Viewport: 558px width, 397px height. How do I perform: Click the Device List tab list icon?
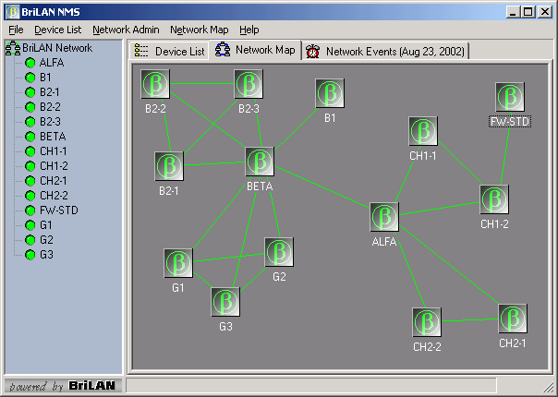click(141, 51)
